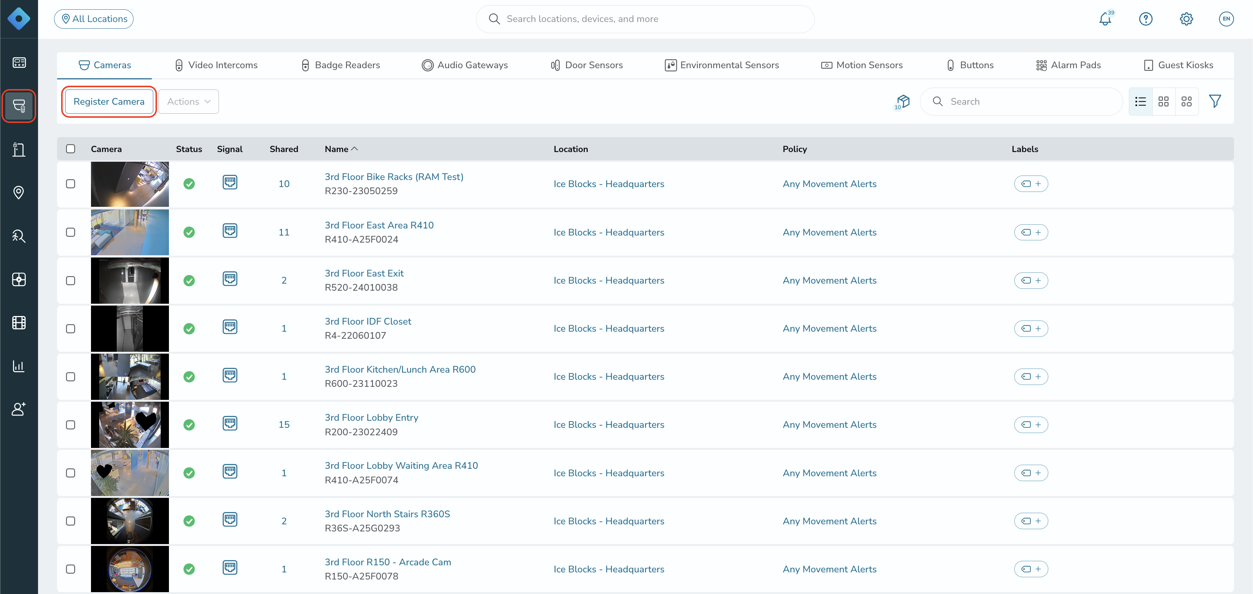Open the locations pin sidebar icon
This screenshot has height=594, width=1253.
(19, 193)
